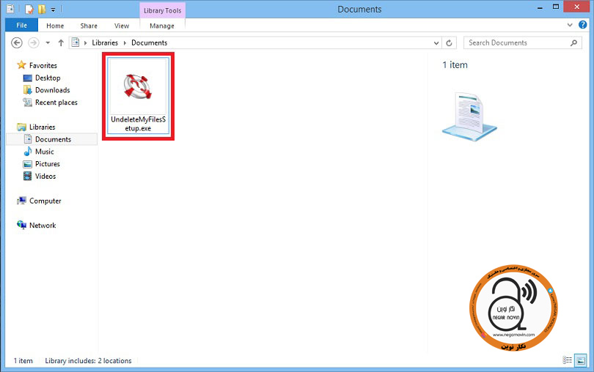
Task: Open the Videos library
Action: 45,176
